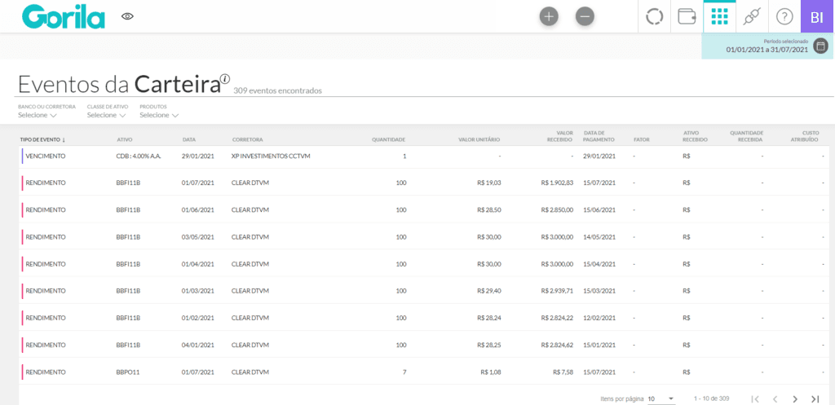Click the Data de Pagamento column header
The image size is (835, 405).
point(599,136)
